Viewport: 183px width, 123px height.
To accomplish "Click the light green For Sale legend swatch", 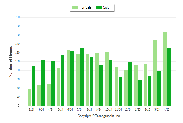I will [x=75, y=7].
